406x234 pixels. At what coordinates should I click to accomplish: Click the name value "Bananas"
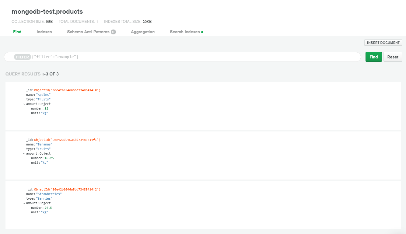coord(44,144)
